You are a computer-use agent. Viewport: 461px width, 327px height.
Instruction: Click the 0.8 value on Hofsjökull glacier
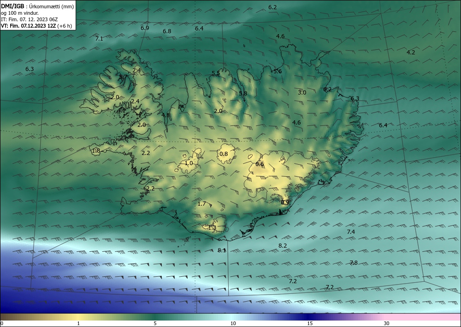point(224,154)
